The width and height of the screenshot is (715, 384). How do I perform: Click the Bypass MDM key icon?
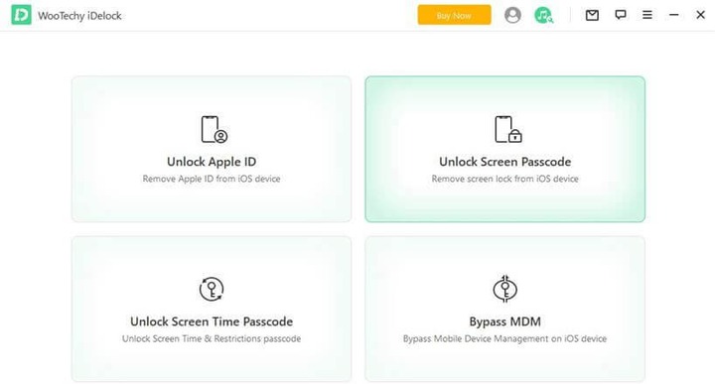(504, 289)
